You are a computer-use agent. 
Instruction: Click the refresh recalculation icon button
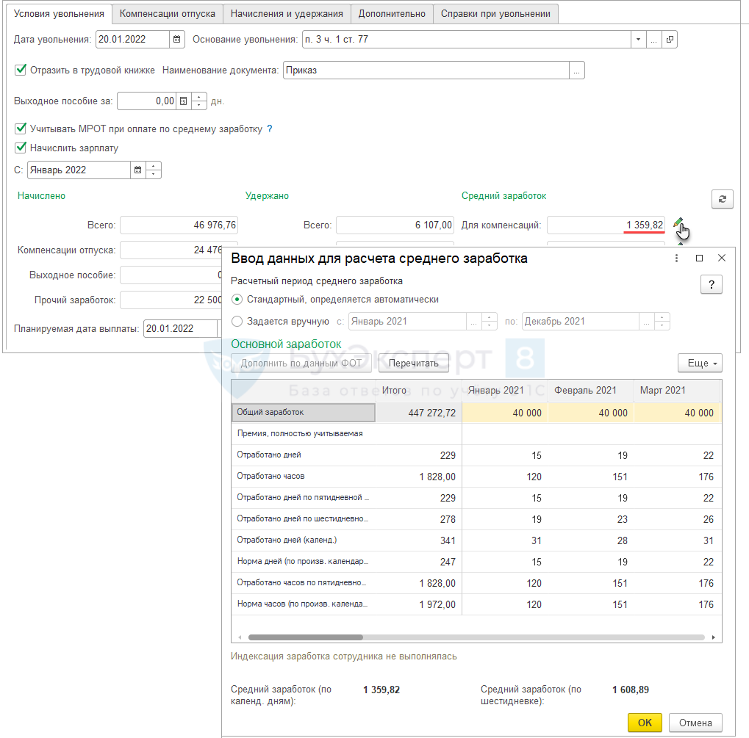coord(722,199)
